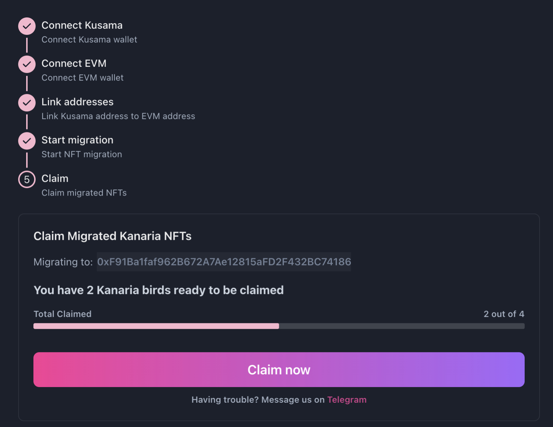Click the Connect EVM checkmark icon

[x=27, y=64]
